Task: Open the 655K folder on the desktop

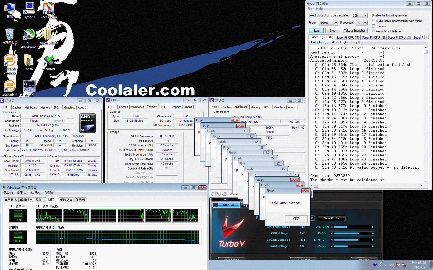Action: (x=29, y=62)
